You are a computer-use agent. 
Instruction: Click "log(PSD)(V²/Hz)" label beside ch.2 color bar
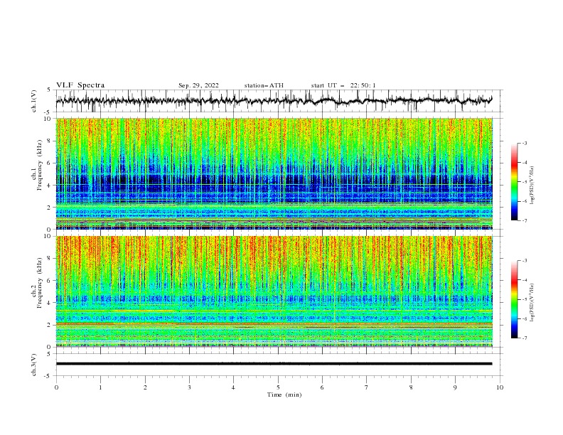click(532, 303)
